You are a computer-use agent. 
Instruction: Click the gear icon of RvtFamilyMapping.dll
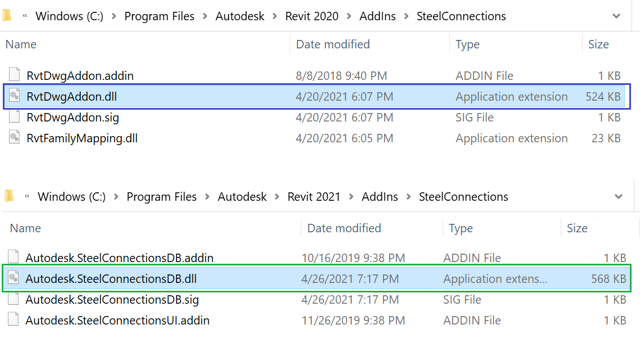click(x=14, y=138)
